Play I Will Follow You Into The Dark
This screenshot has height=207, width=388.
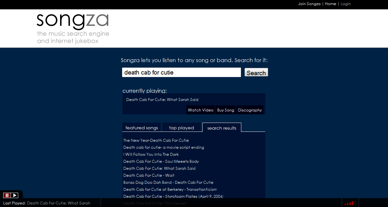point(151,154)
